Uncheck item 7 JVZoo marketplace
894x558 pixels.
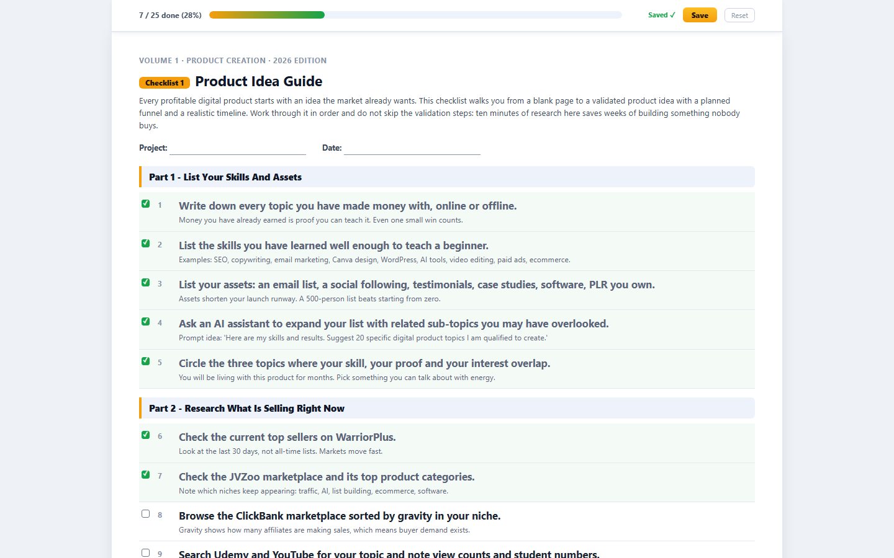(x=145, y=474)
